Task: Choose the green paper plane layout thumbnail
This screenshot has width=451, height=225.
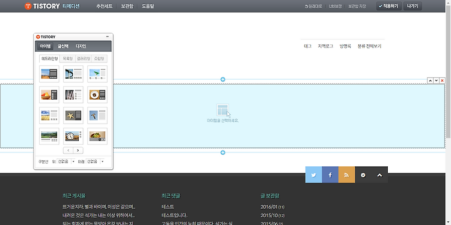Action: [x=97, y=74]
